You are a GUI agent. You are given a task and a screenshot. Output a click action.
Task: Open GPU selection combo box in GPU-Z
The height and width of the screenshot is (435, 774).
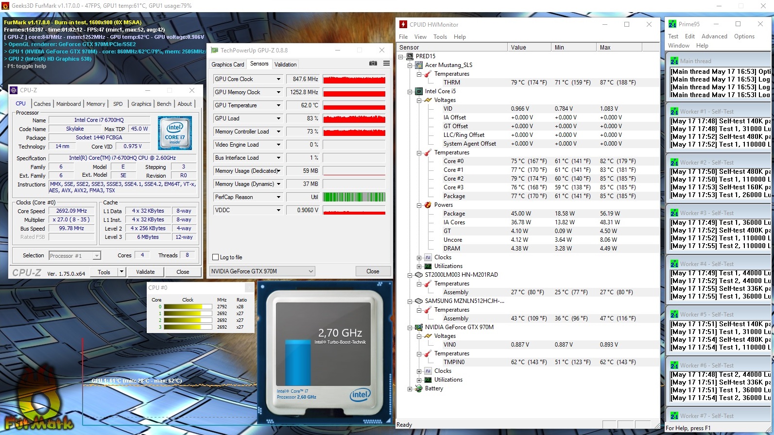[262, 271]
